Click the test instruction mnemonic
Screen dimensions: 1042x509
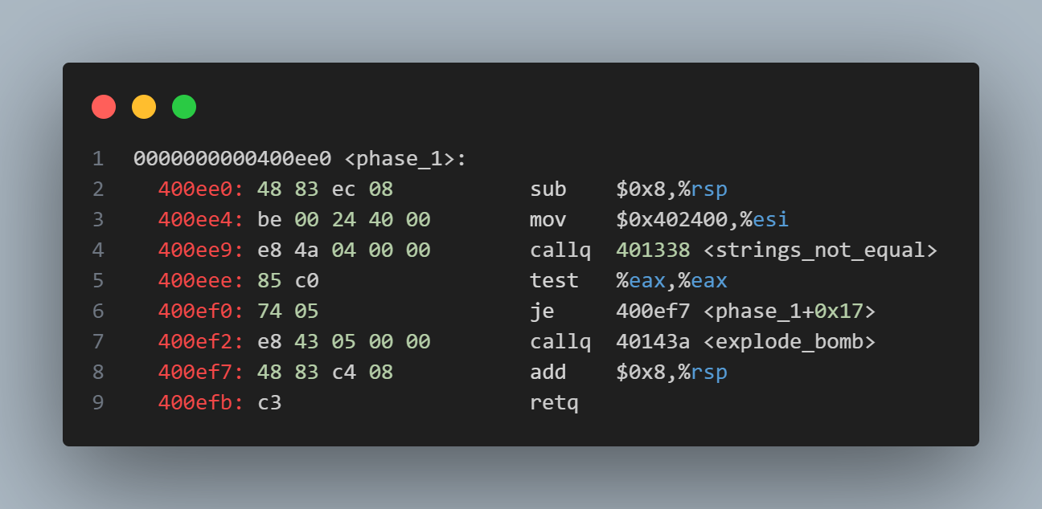(x=554, y=281)
